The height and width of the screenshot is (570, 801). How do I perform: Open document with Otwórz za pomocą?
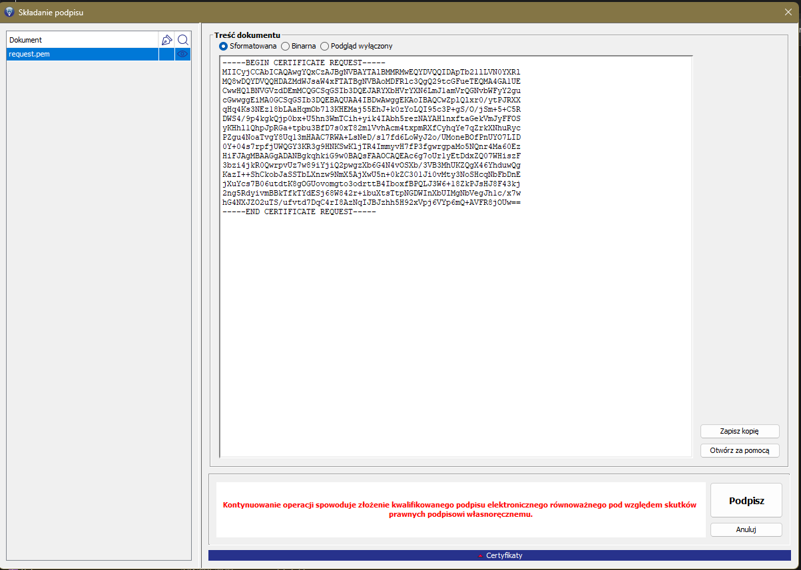click(x=739, y=451)
